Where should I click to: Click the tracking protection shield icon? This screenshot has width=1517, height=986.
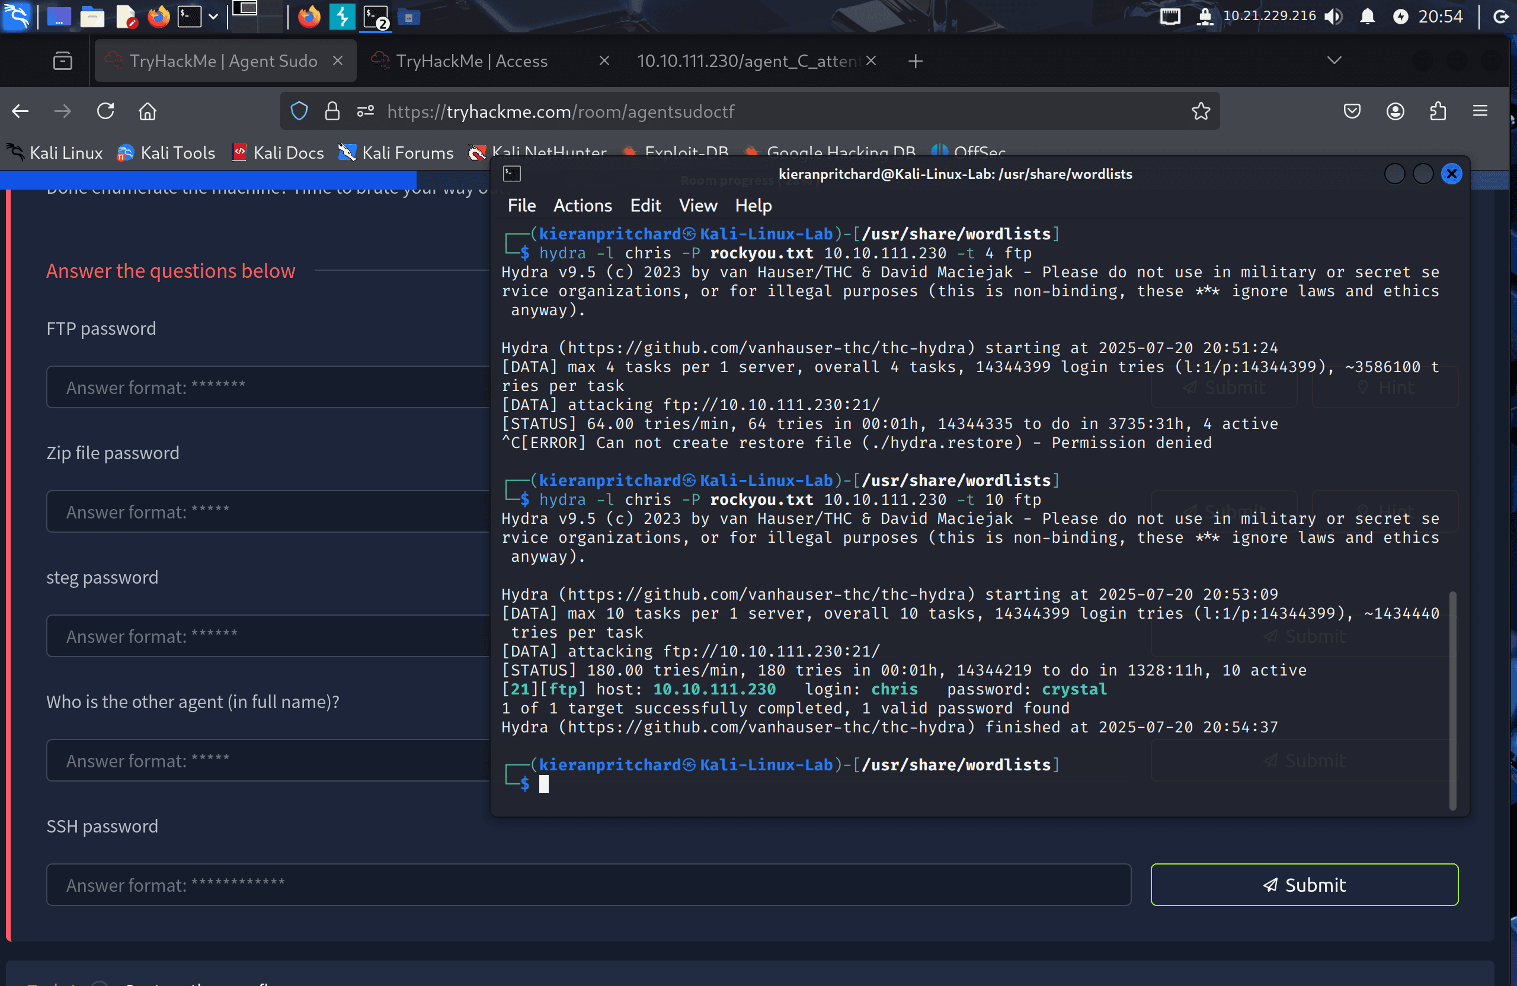299,111
